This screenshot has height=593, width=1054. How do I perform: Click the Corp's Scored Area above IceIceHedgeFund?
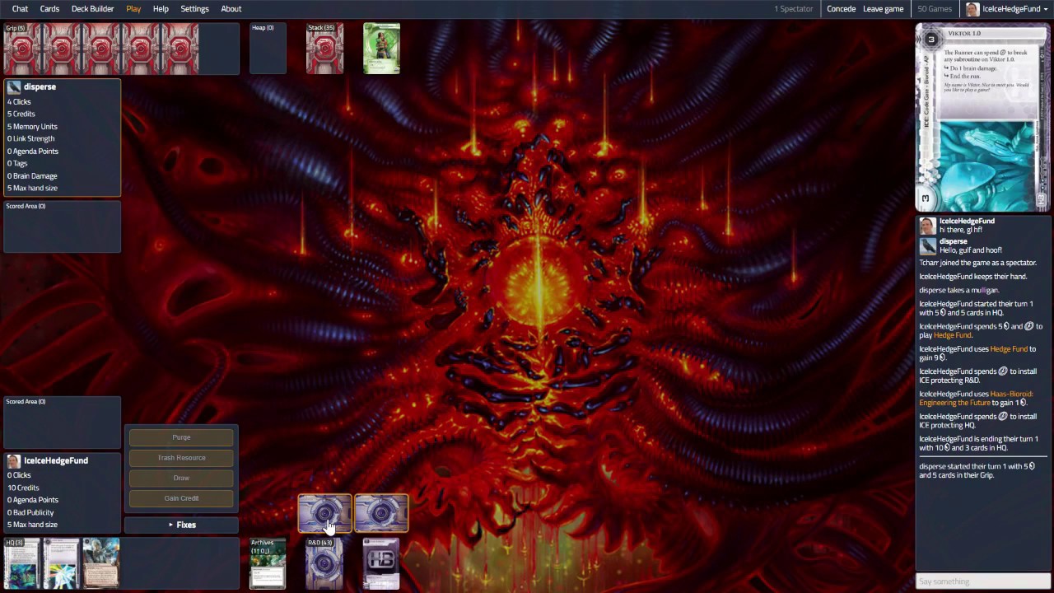(x=63, y=423)
